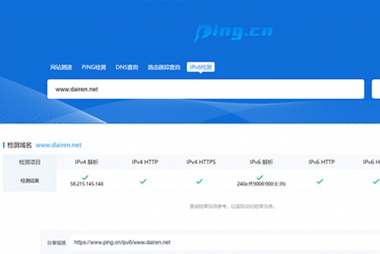The height and width of the screenshot is (254, 380).
Task: Click the green check above 58.215.145.148
Action: [85, 178]
